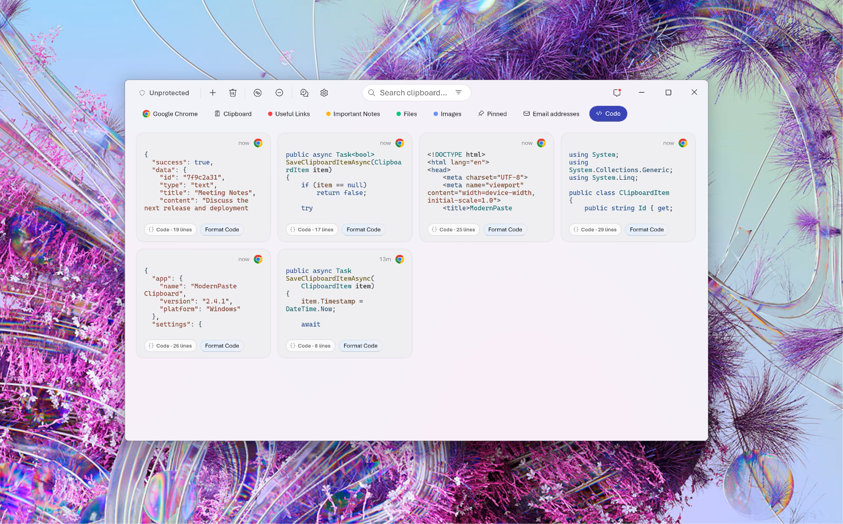This screenshot has width=843, height=524.
Task: Click the "Code · 8 lines" tag
Action: coord(310,346)
